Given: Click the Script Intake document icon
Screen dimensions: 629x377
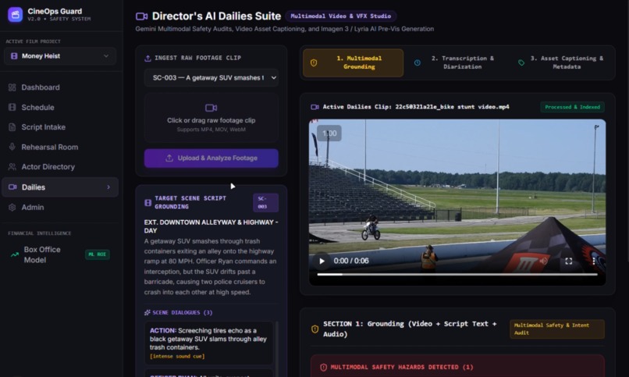Looking at the screenshot, I should click(x=12, y=127).
